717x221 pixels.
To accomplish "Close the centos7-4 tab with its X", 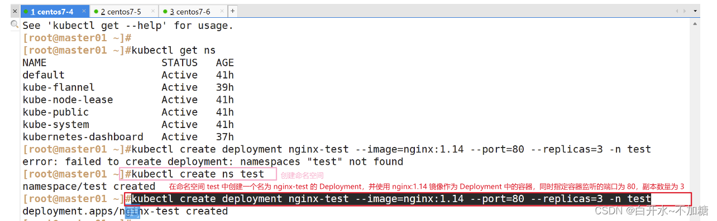I will point(84,11).
